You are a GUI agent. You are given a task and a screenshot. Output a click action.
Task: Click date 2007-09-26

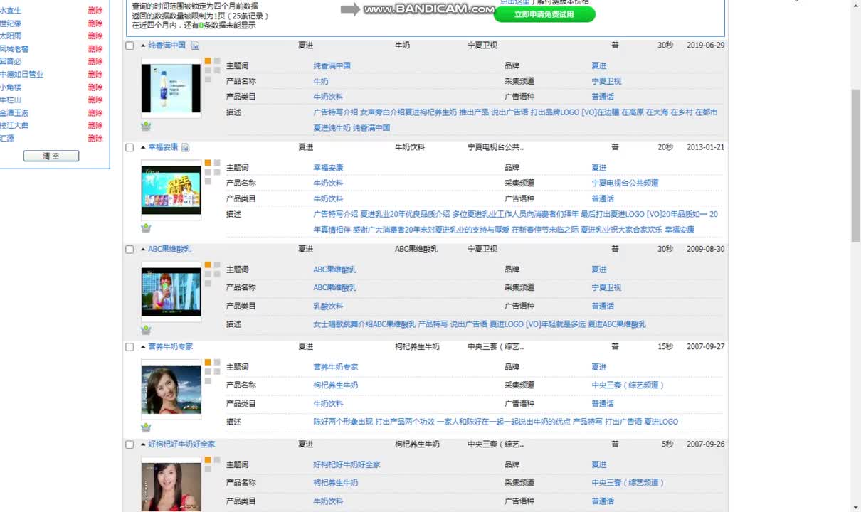pyautogui.click(x=705, y=444)
